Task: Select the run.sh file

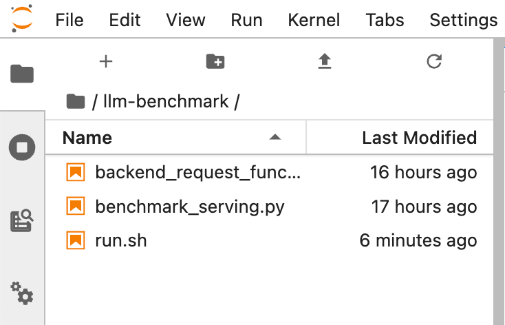Action: (x=270, y=240)
